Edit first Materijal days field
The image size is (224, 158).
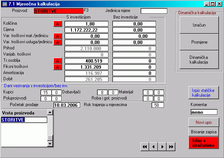148,93
